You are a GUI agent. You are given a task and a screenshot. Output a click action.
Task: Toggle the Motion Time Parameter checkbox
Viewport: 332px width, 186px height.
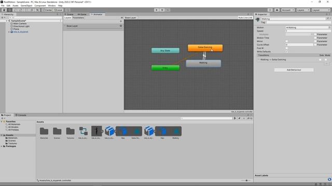(x=315, y=38)
